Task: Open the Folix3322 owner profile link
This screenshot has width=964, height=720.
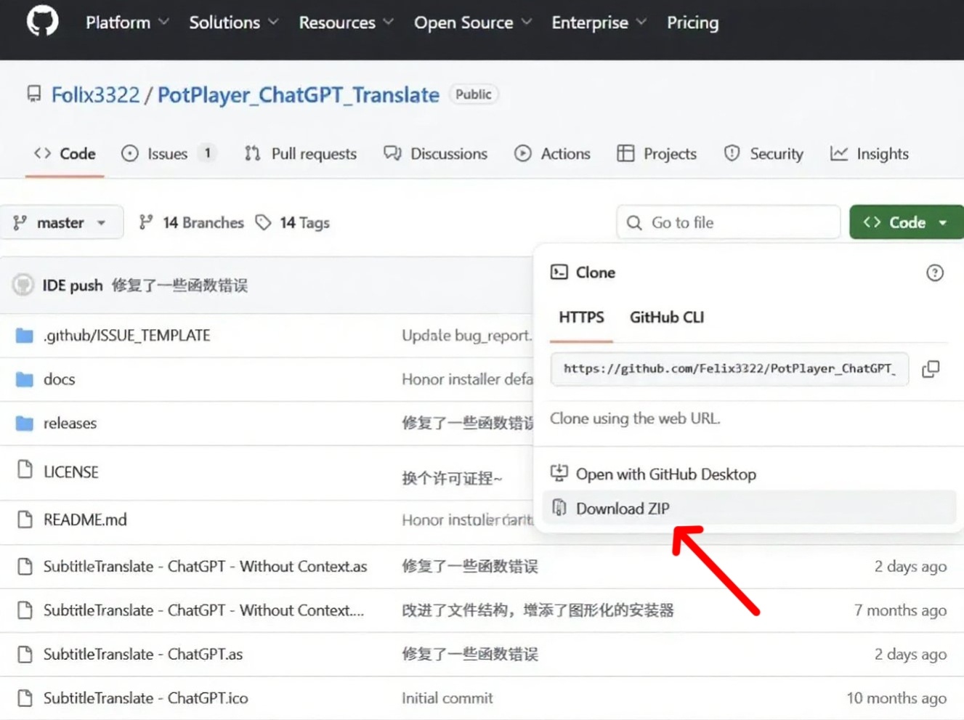Action: [95, 95]
